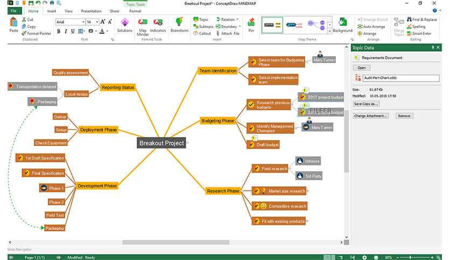This screenshot has height=260, width=450.
Task: Toggle Bold formatting
Action: (59, 31)
